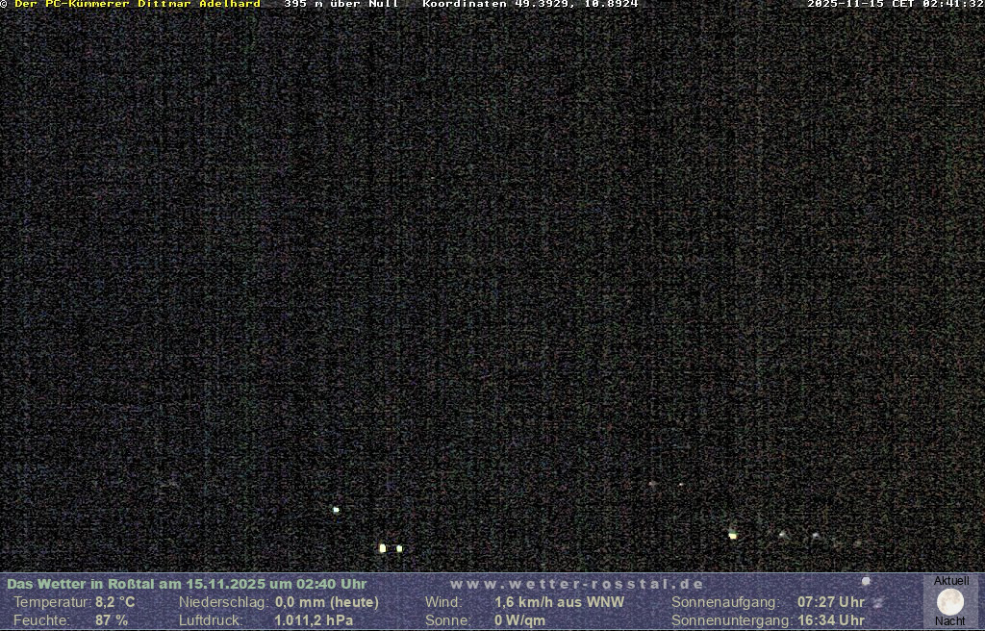Click the Luftdruck value 1.011,2 hPa
This screenshot has width=985, height=631.
tap(314, 620)
